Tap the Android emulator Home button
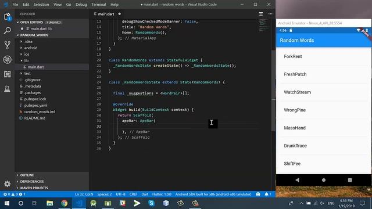The image size is (372, 209). coord(324,180)
